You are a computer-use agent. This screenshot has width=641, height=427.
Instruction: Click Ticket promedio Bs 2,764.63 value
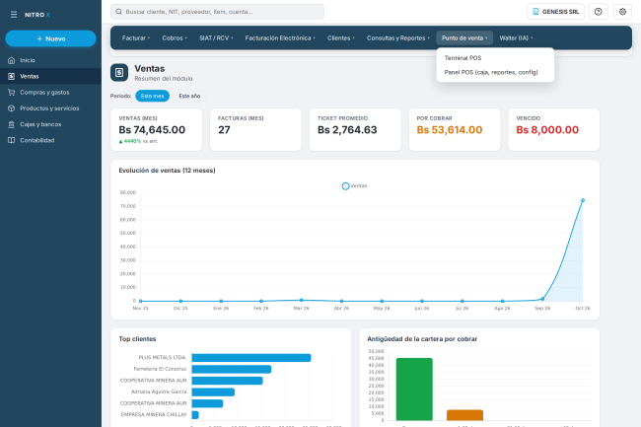click(347, 130)
